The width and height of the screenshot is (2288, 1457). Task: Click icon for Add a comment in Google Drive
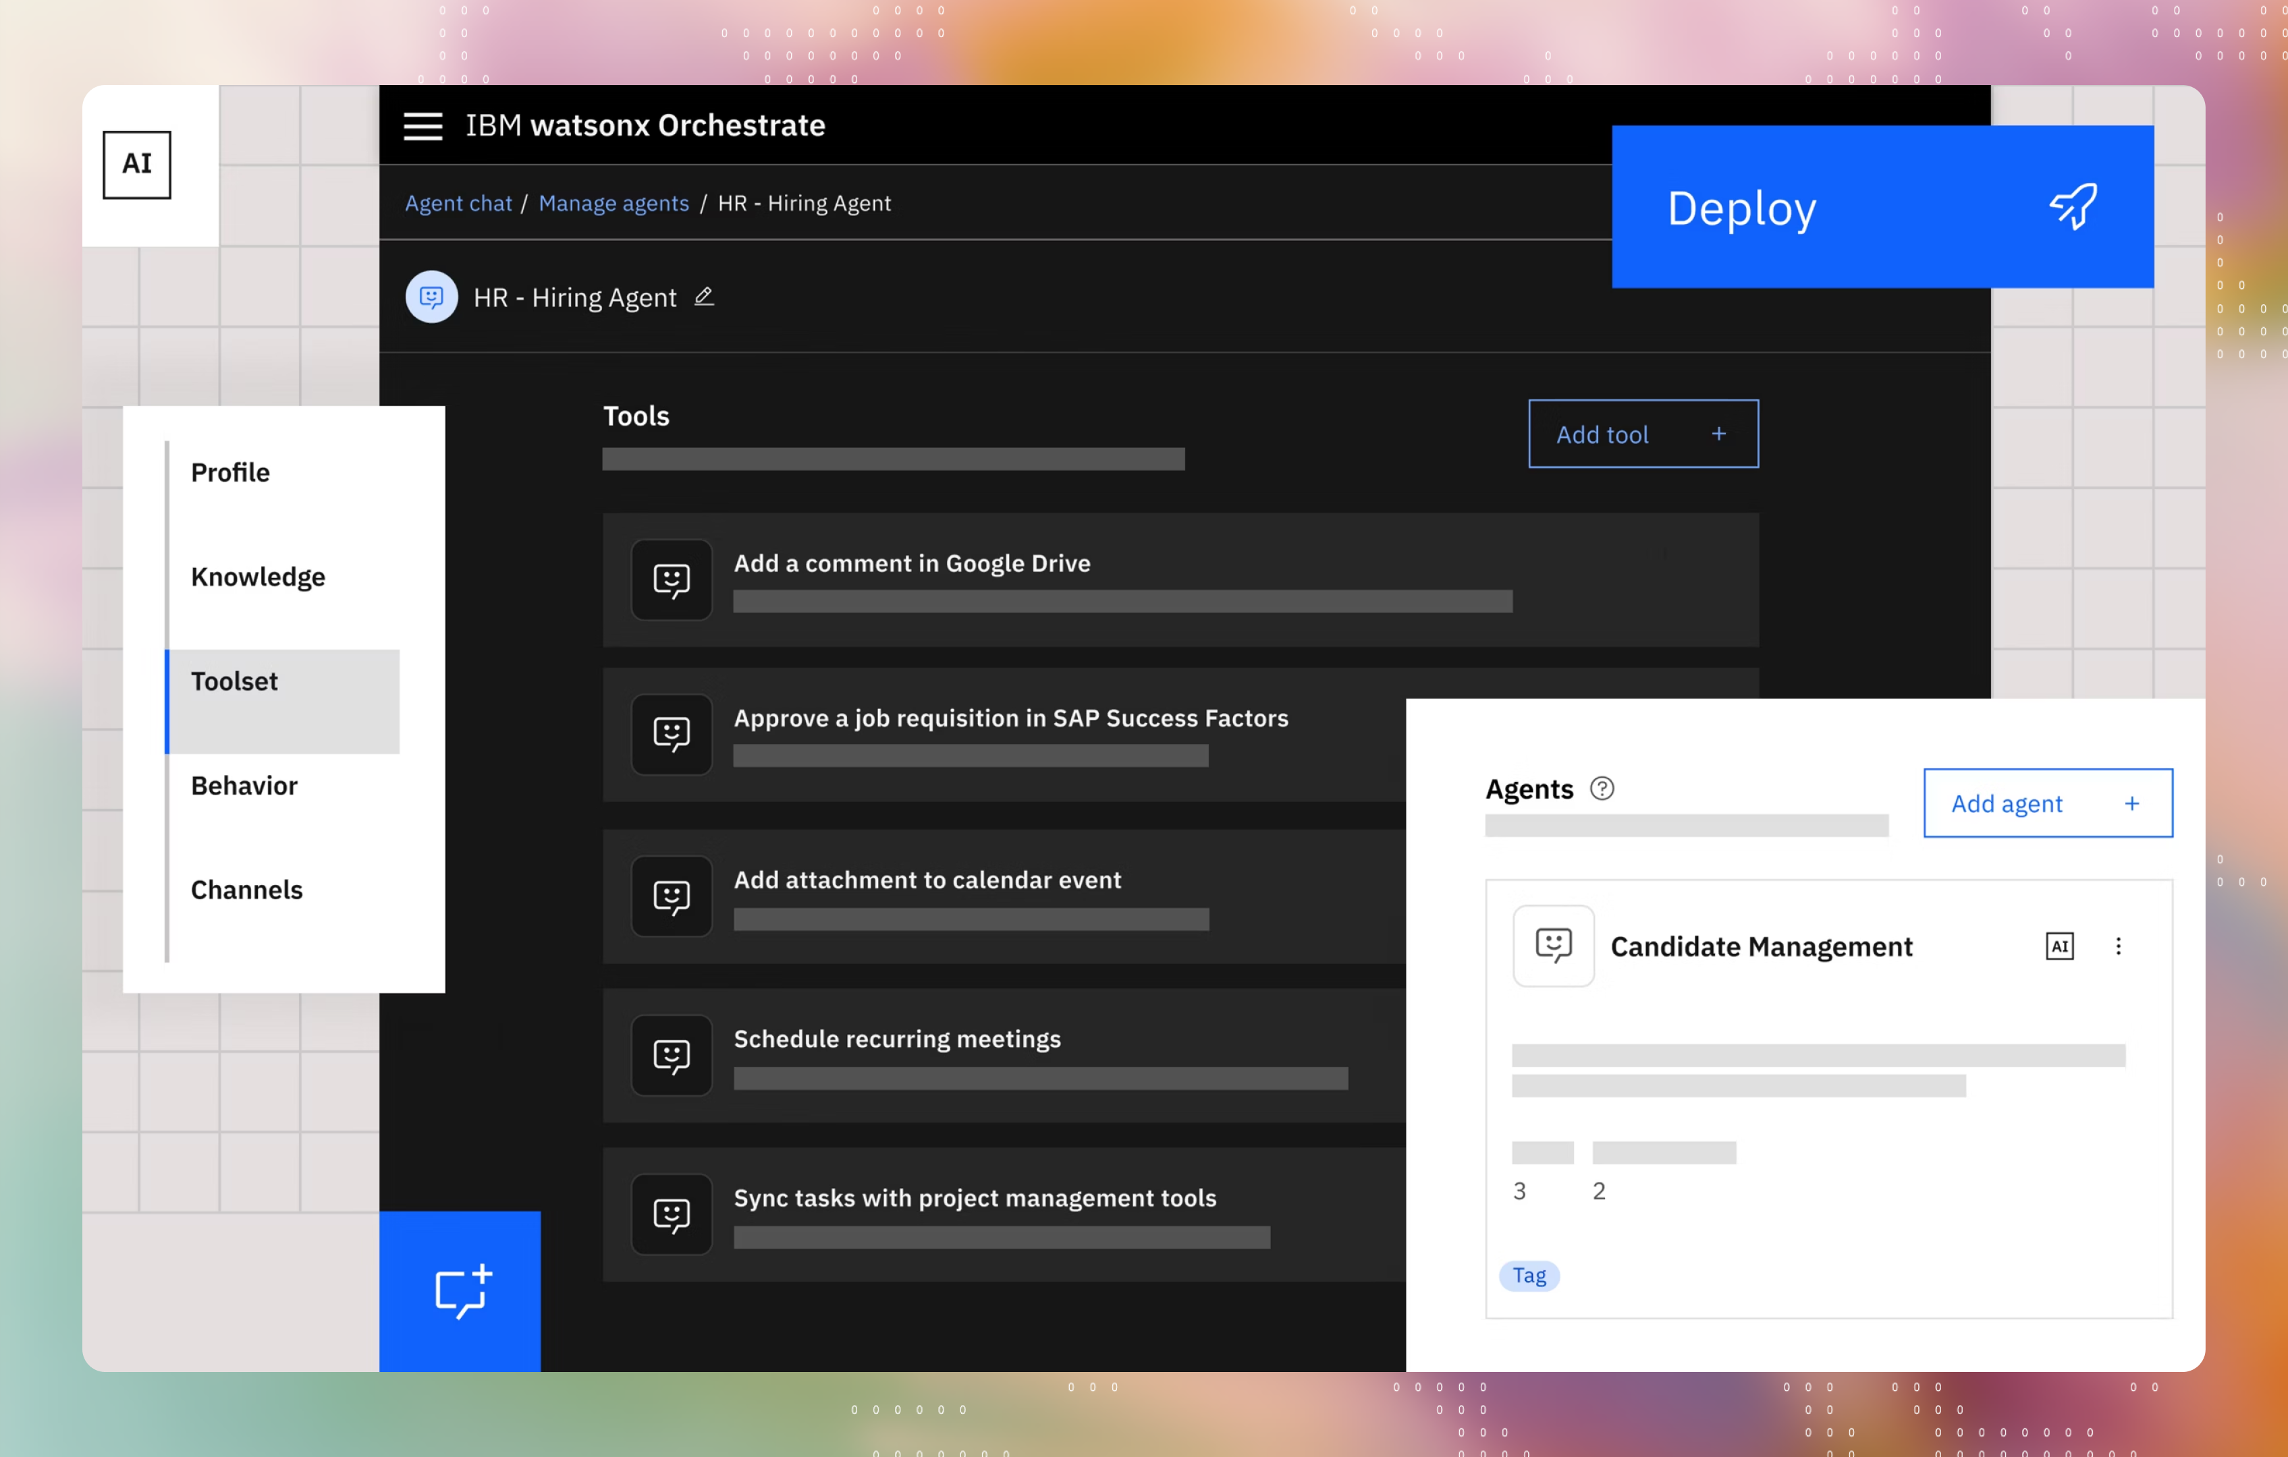pyautogui.click(x=672, y=579)
